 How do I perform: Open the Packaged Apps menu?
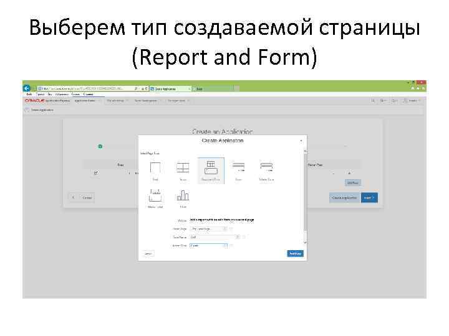coord(178,101)
